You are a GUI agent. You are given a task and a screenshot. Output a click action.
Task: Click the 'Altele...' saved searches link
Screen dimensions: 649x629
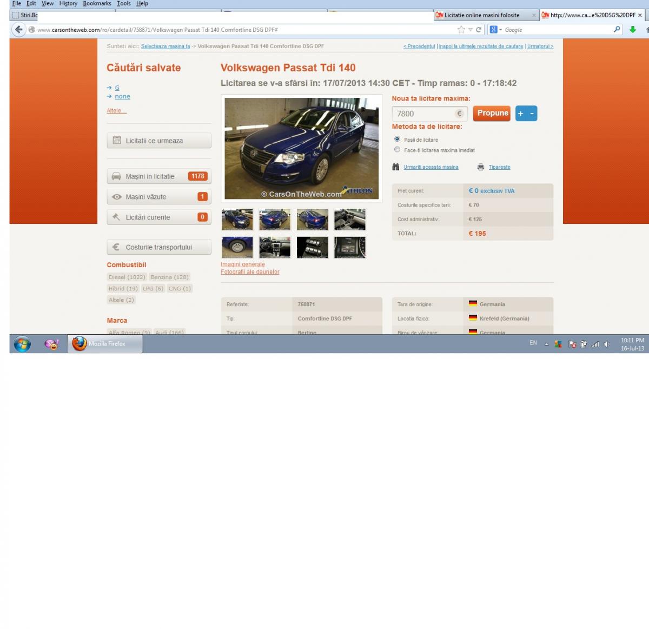117,111
